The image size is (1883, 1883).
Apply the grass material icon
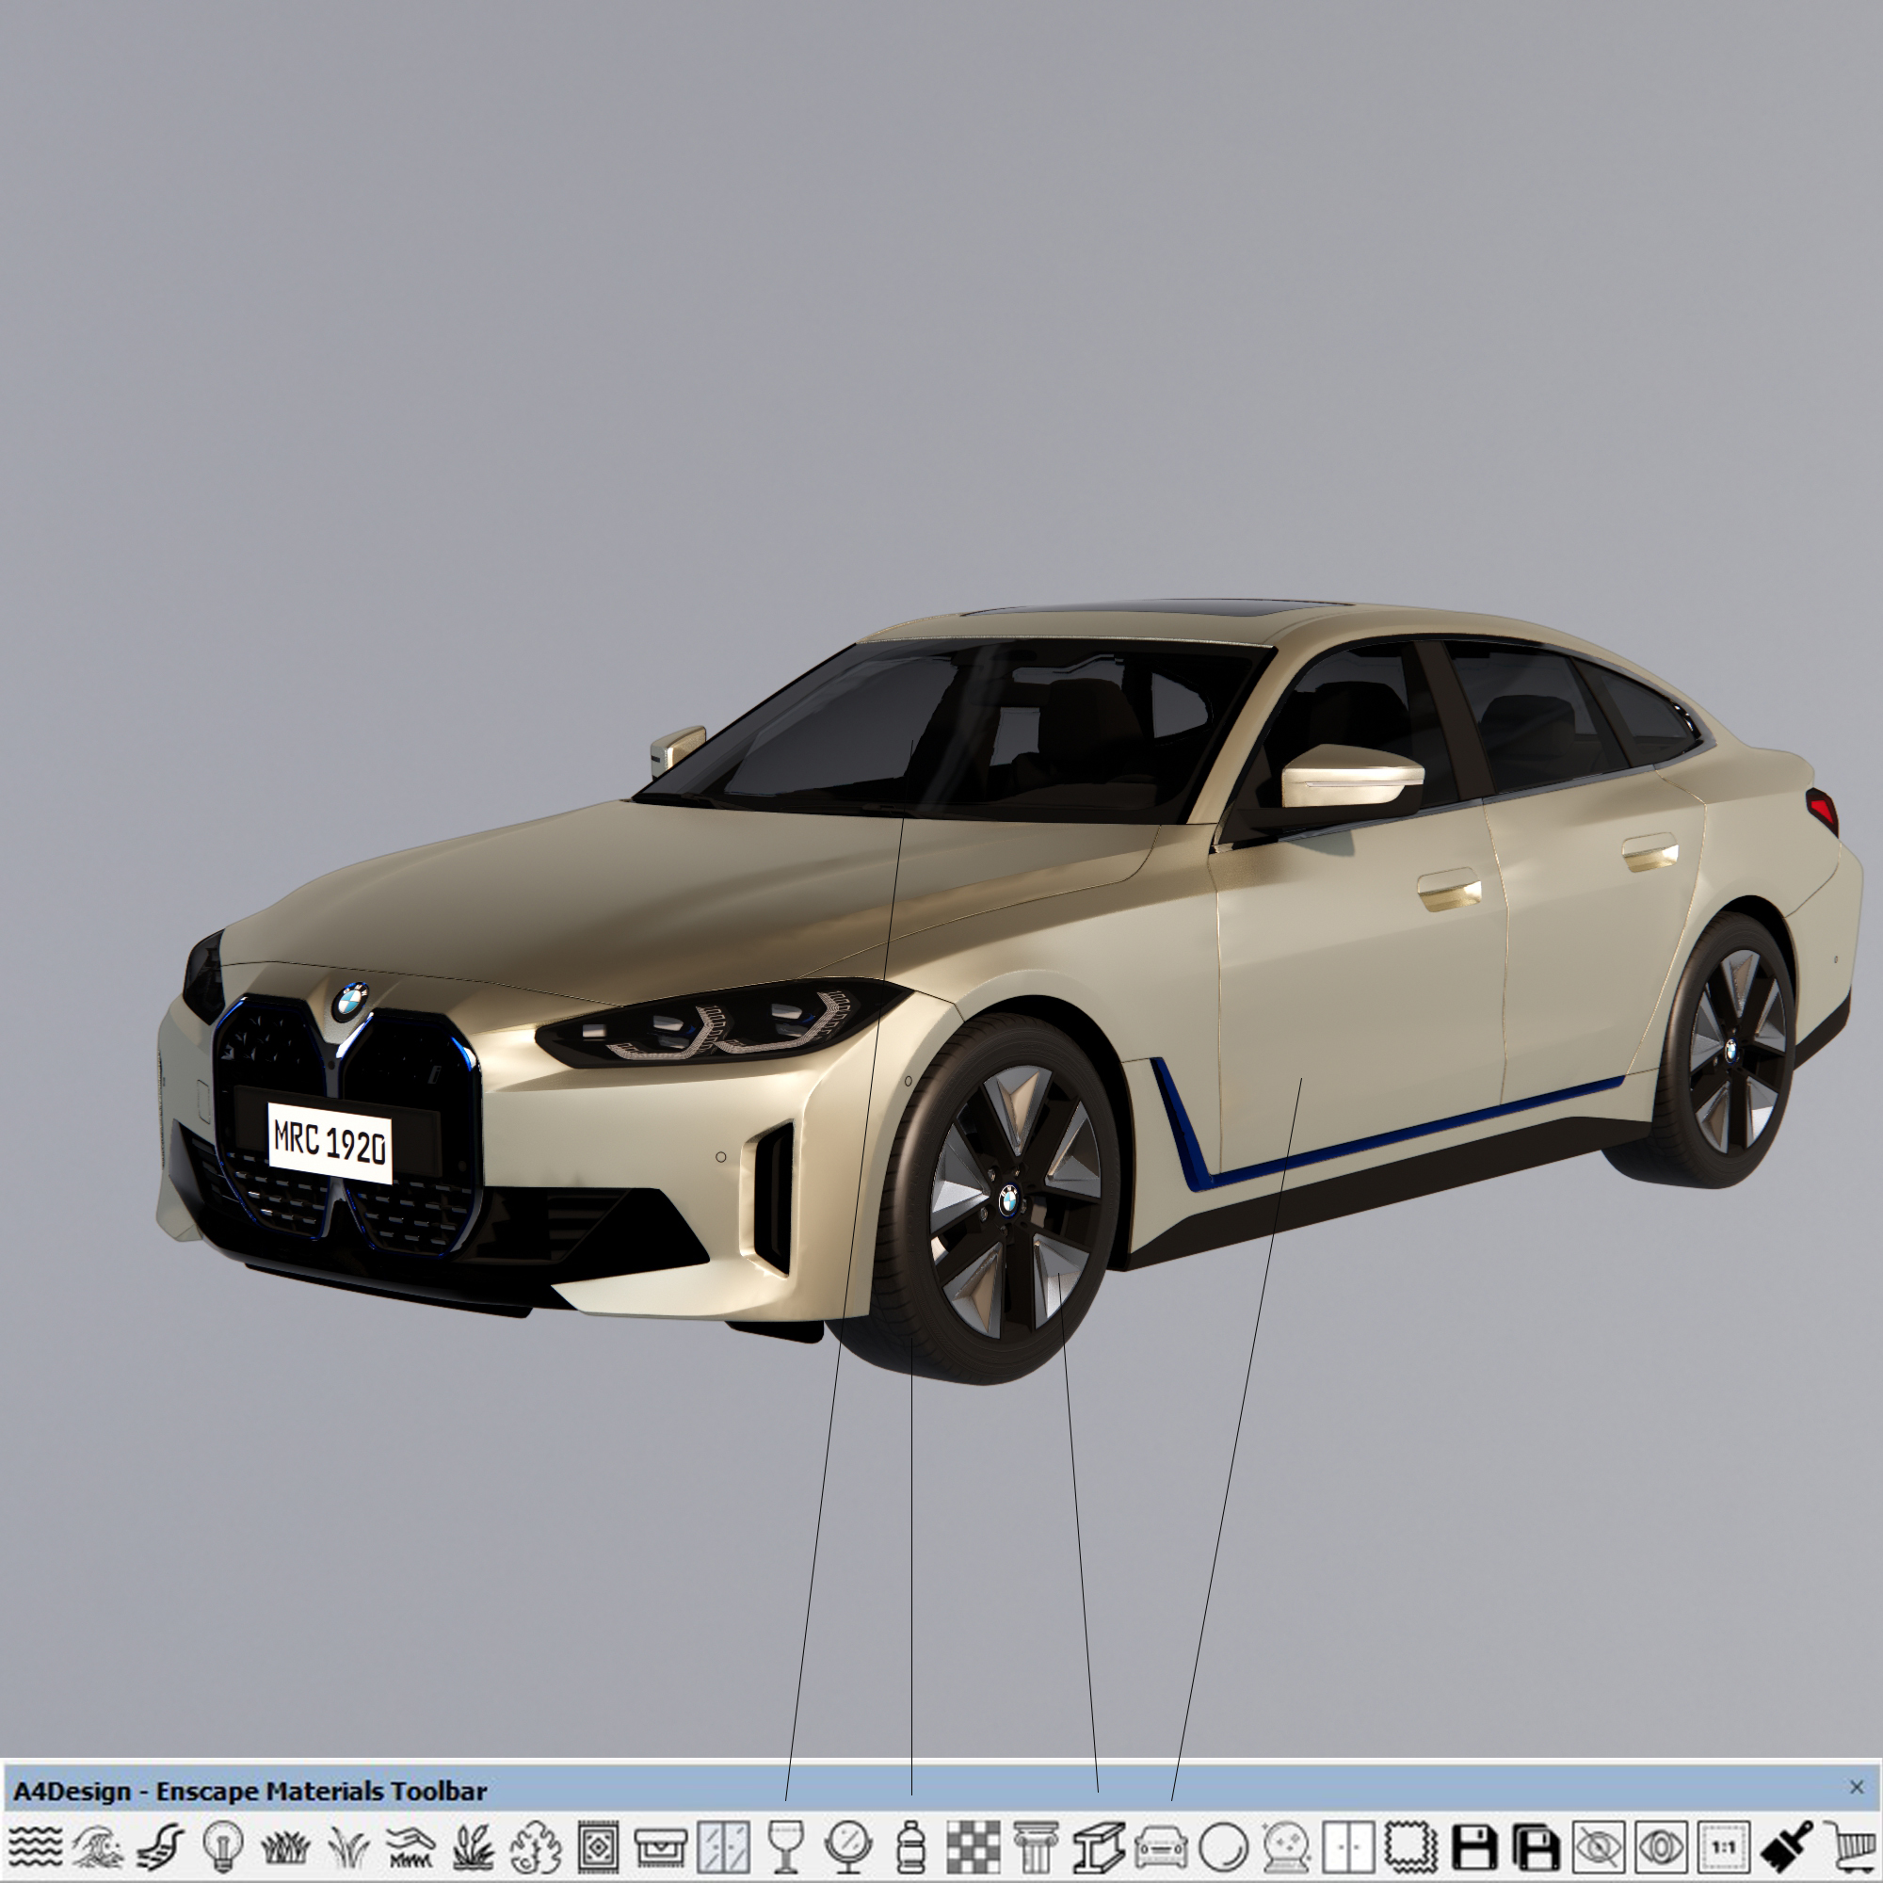pos(284,1846)
